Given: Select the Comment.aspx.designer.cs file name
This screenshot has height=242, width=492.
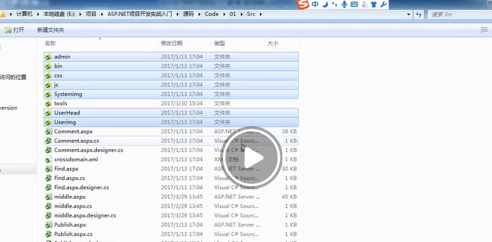Looking at the screenshot, I should click(x=89, y=150).
